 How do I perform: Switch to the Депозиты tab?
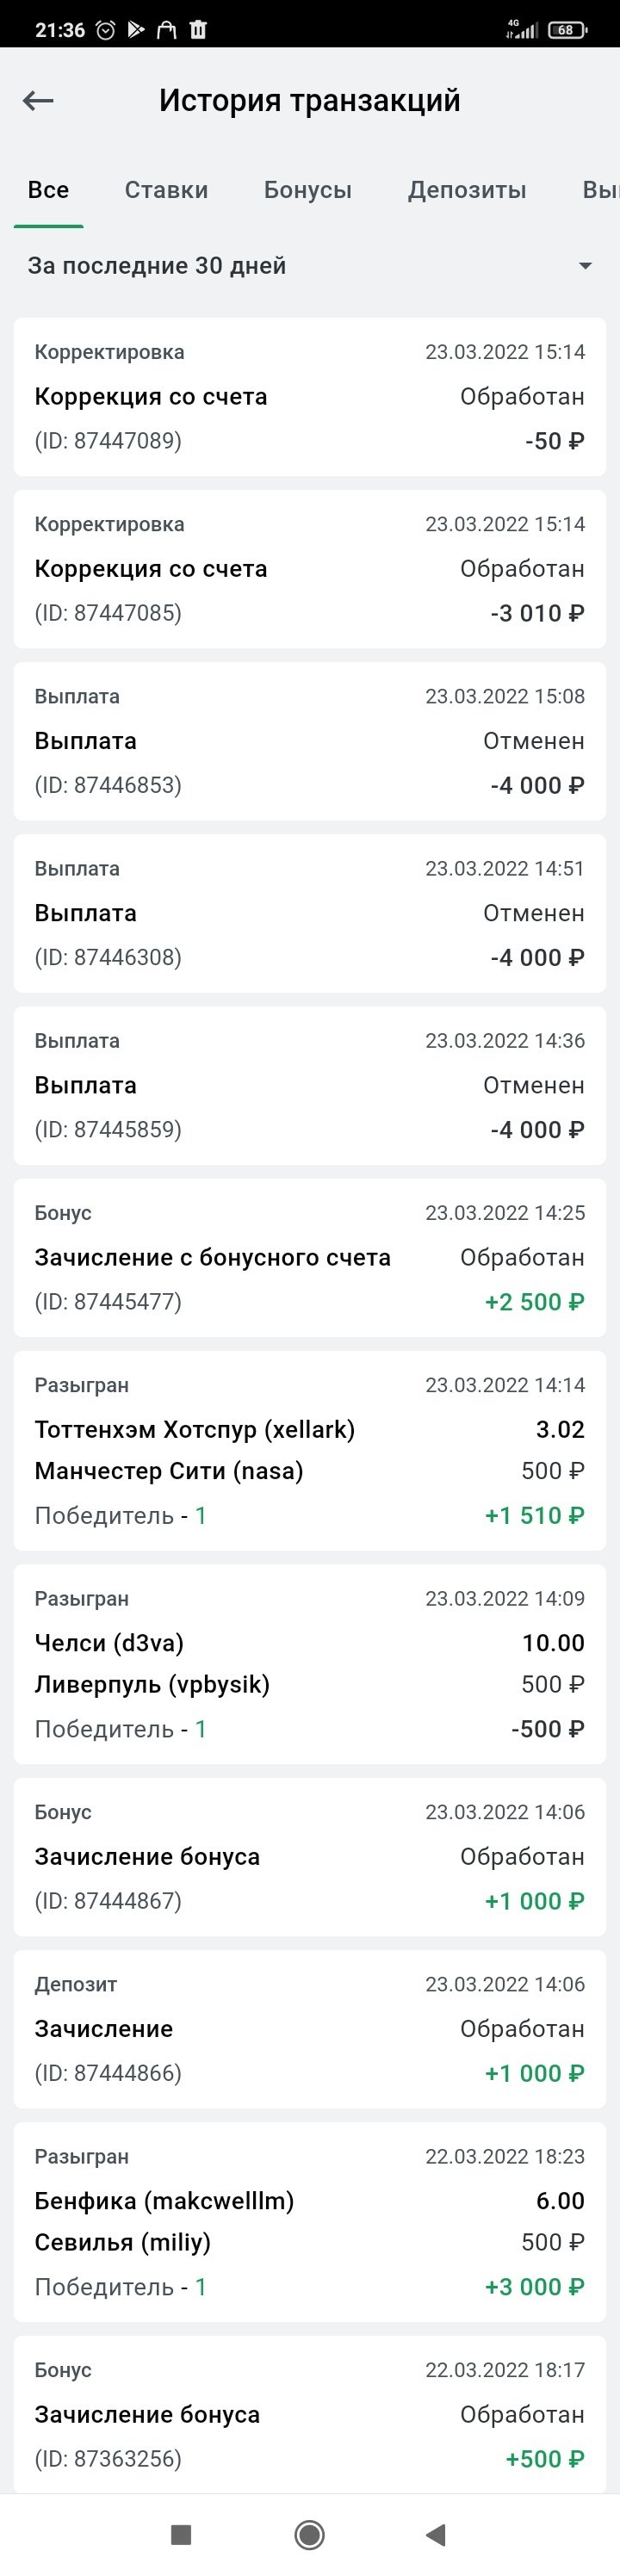click(x=467, y=190)
